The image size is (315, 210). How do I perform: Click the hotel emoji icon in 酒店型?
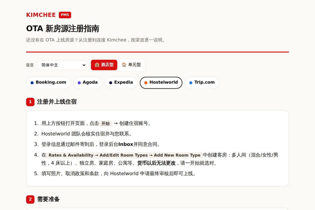pyautogui.click(x=97, y=65)
